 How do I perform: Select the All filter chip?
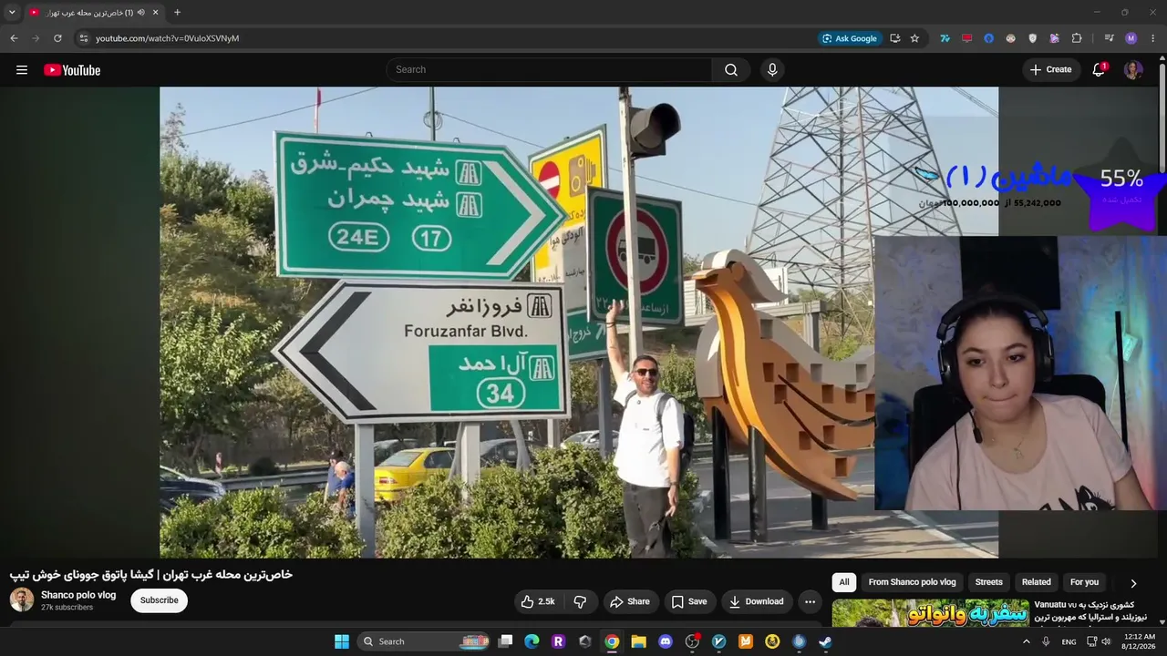(x=844, y=582)
